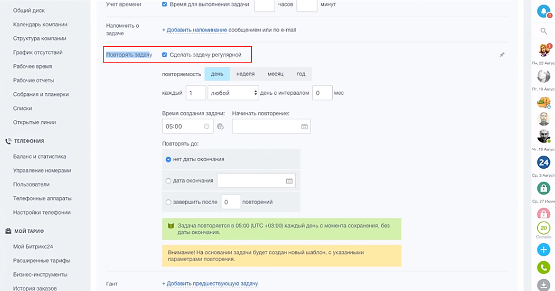Click the time zone globe-clock icon
This screenshot has height=291, width=555.
221,126
